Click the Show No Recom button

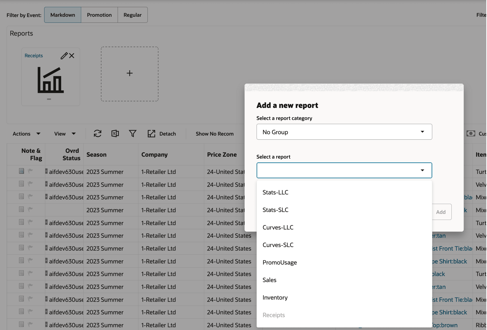(x=215, y=134)
